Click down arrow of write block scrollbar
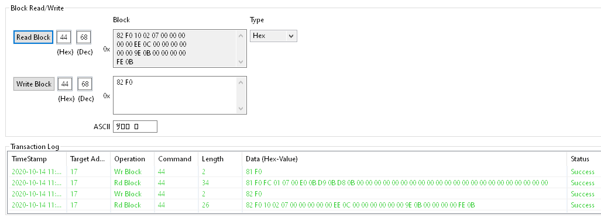 [241, 109]
